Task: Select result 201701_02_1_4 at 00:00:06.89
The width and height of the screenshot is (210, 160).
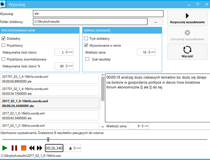Action: coord(50,79)
